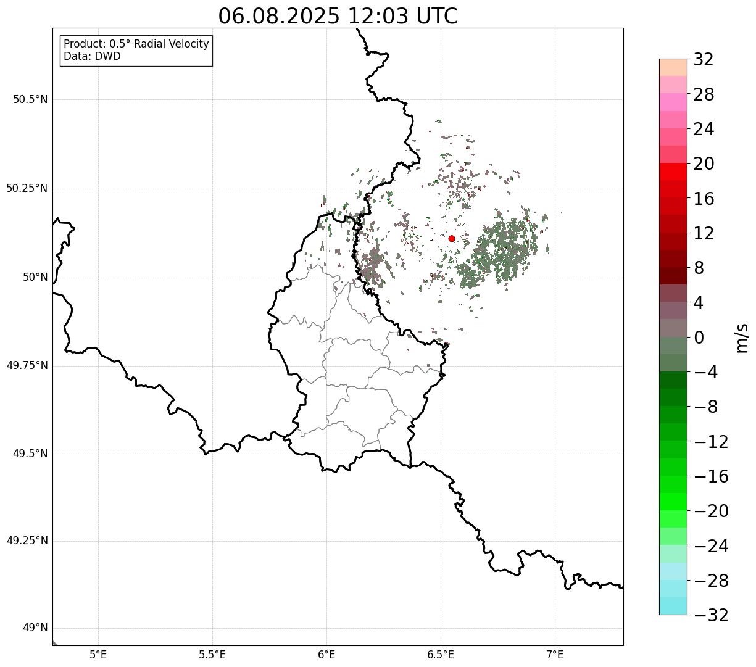
Task: Click the 5°E longitude label
Action: [98, 655]
